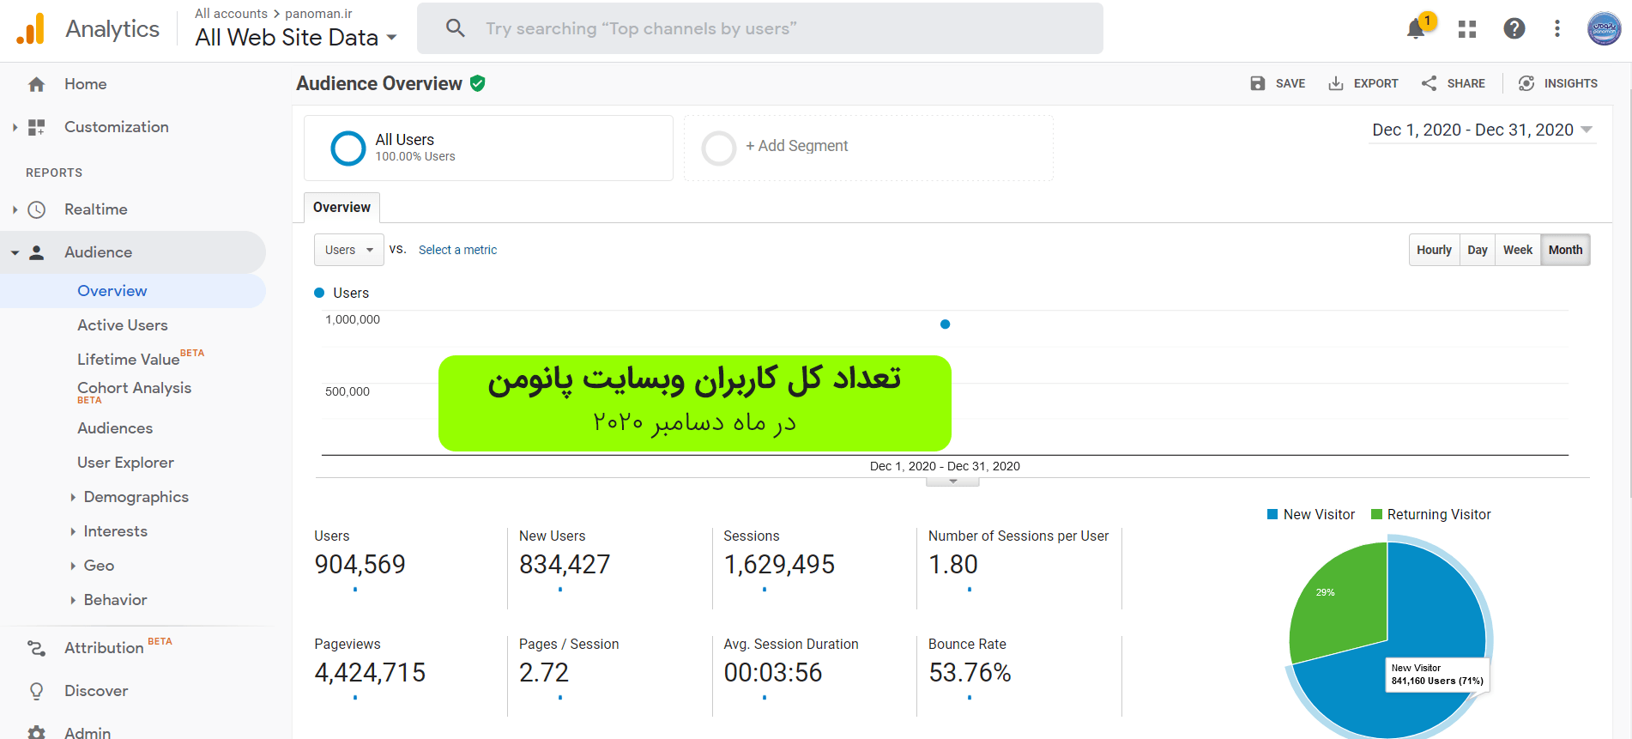This screenshot has height=739, width=1632.
Task: Click the EXPORT button label
Action: tap(1375, 83)
